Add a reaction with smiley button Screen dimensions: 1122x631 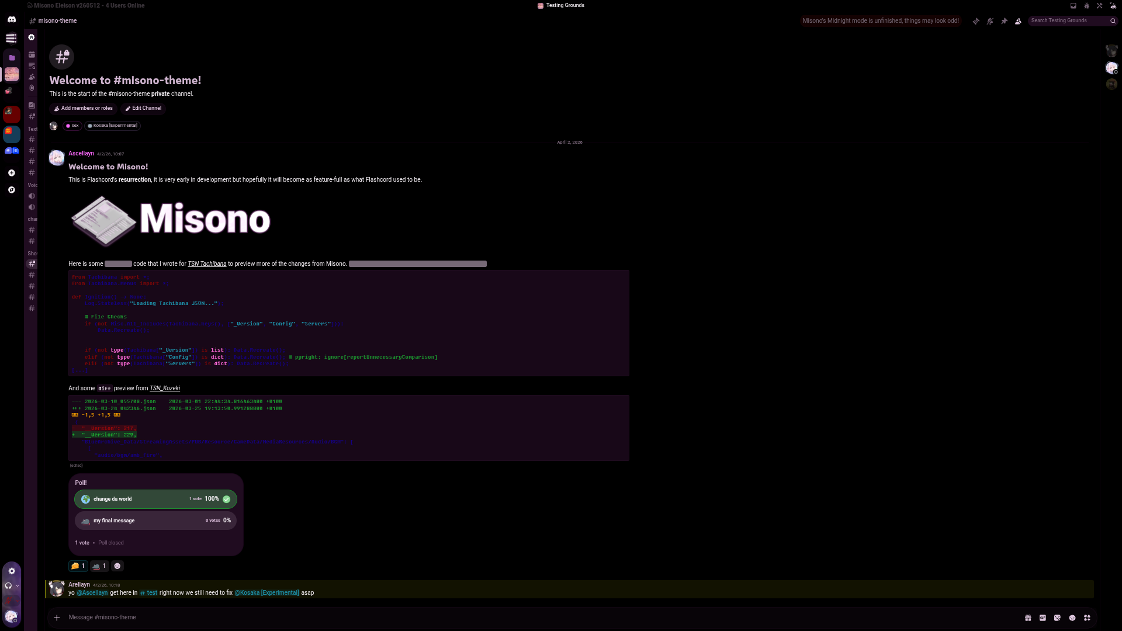point(117,566)
